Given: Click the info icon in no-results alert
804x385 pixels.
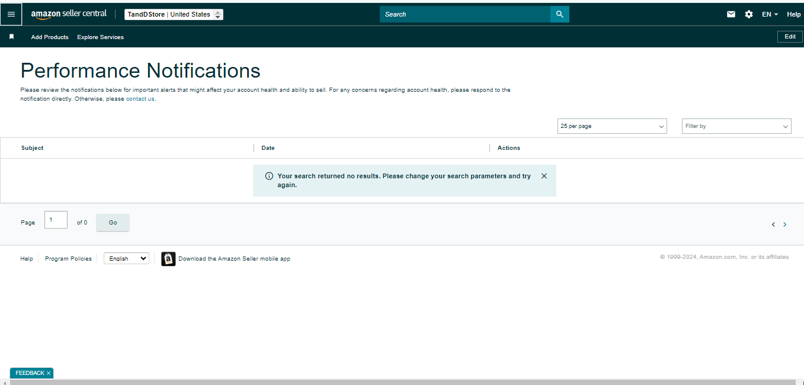Looking at the screenshot, I should click(269, 176).
